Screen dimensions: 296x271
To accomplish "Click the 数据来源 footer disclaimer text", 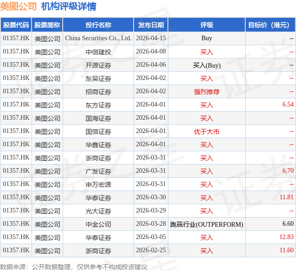I will [74, 267].
